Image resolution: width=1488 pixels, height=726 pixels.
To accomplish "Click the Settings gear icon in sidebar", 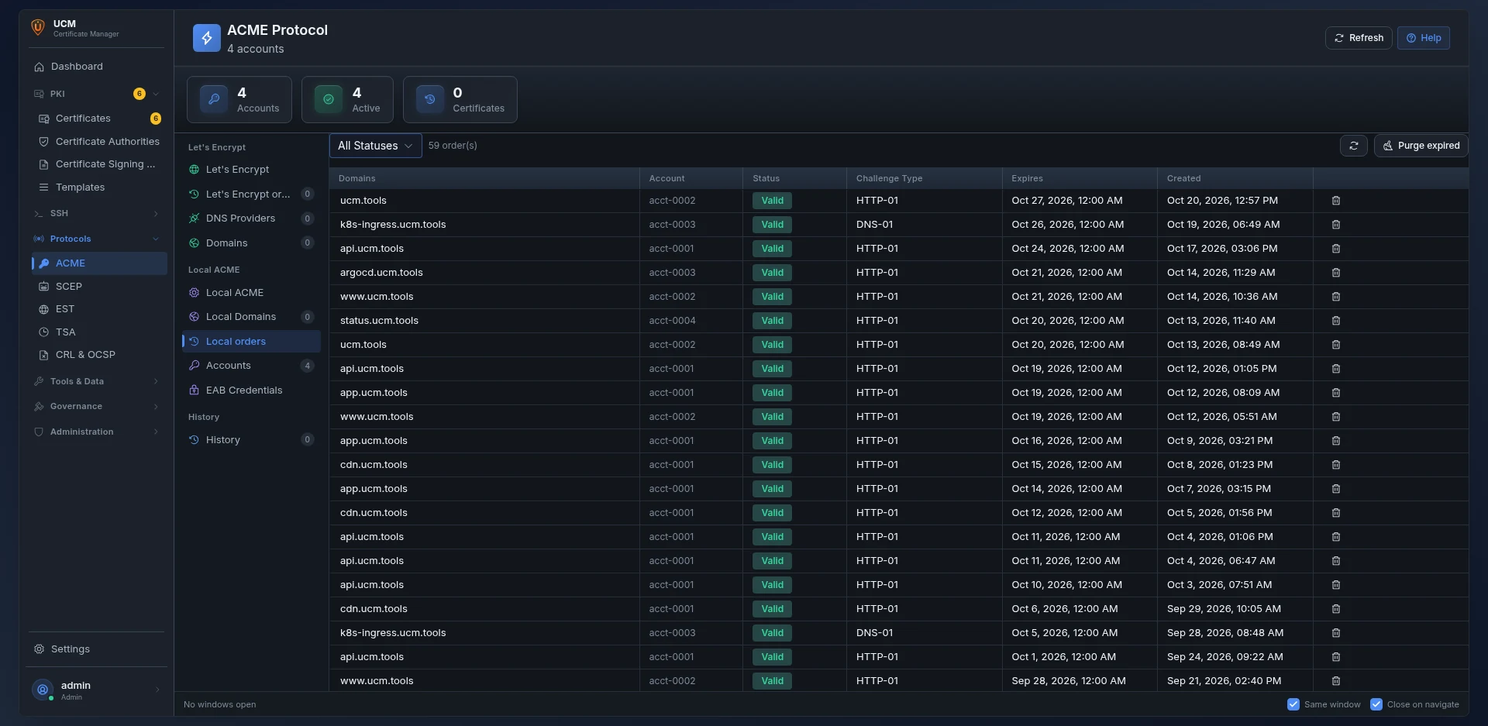I will pos(39,649).
